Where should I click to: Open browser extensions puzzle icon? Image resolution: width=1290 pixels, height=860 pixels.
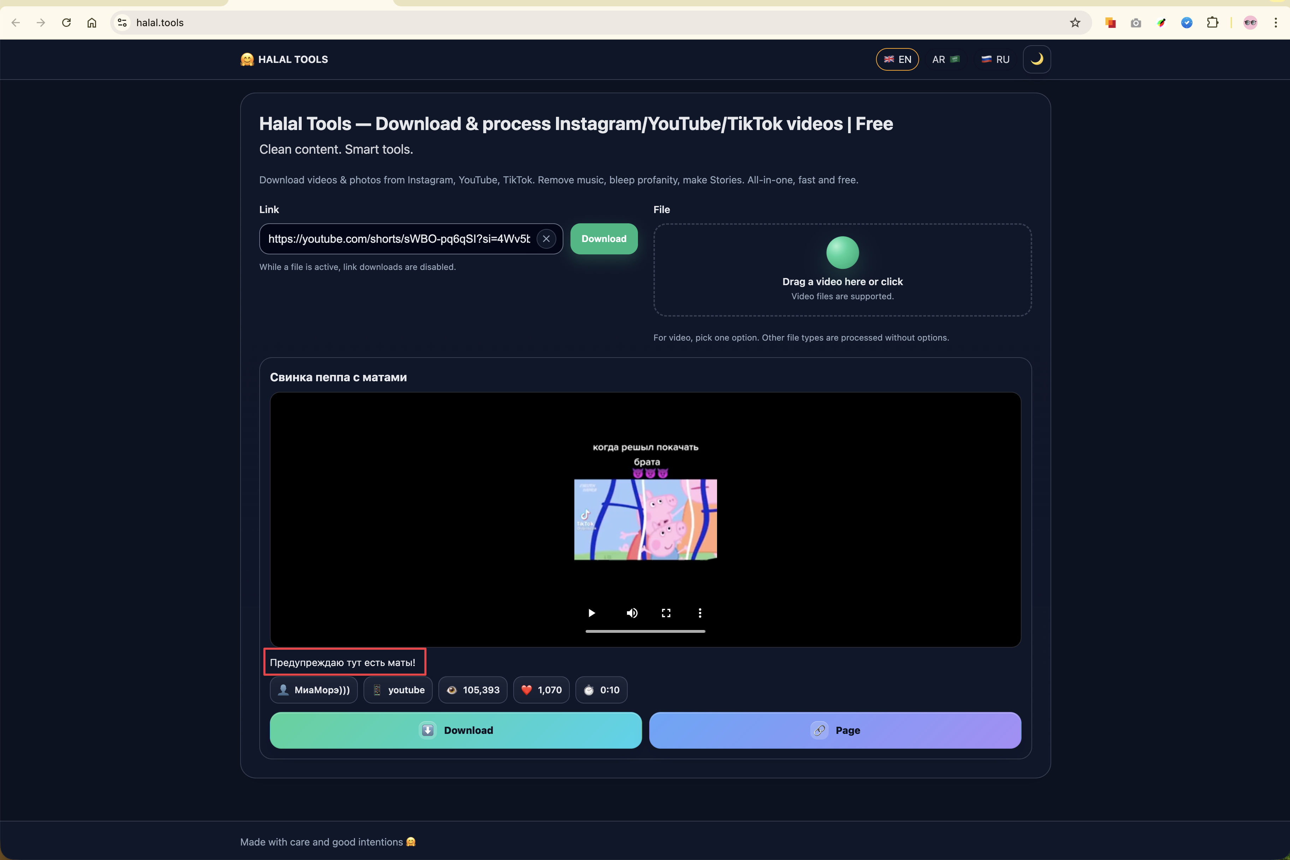pos(1212,23)
